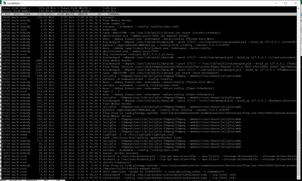Click TID 28720 SABnzbd python3 command
302x181 pixels.
166,110
